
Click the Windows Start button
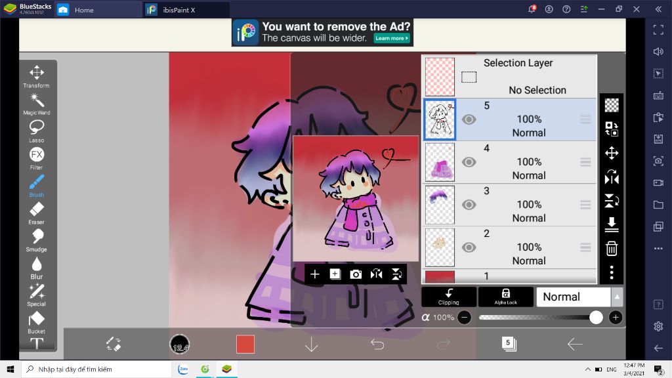pos(10,369)
